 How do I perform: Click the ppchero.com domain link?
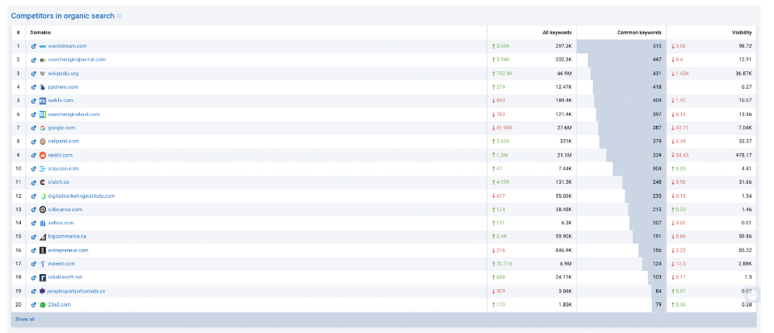(63, 87)
